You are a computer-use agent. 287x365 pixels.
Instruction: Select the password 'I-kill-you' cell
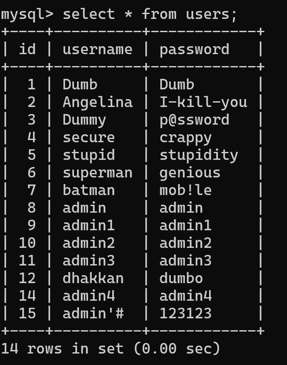pos(203,103)
